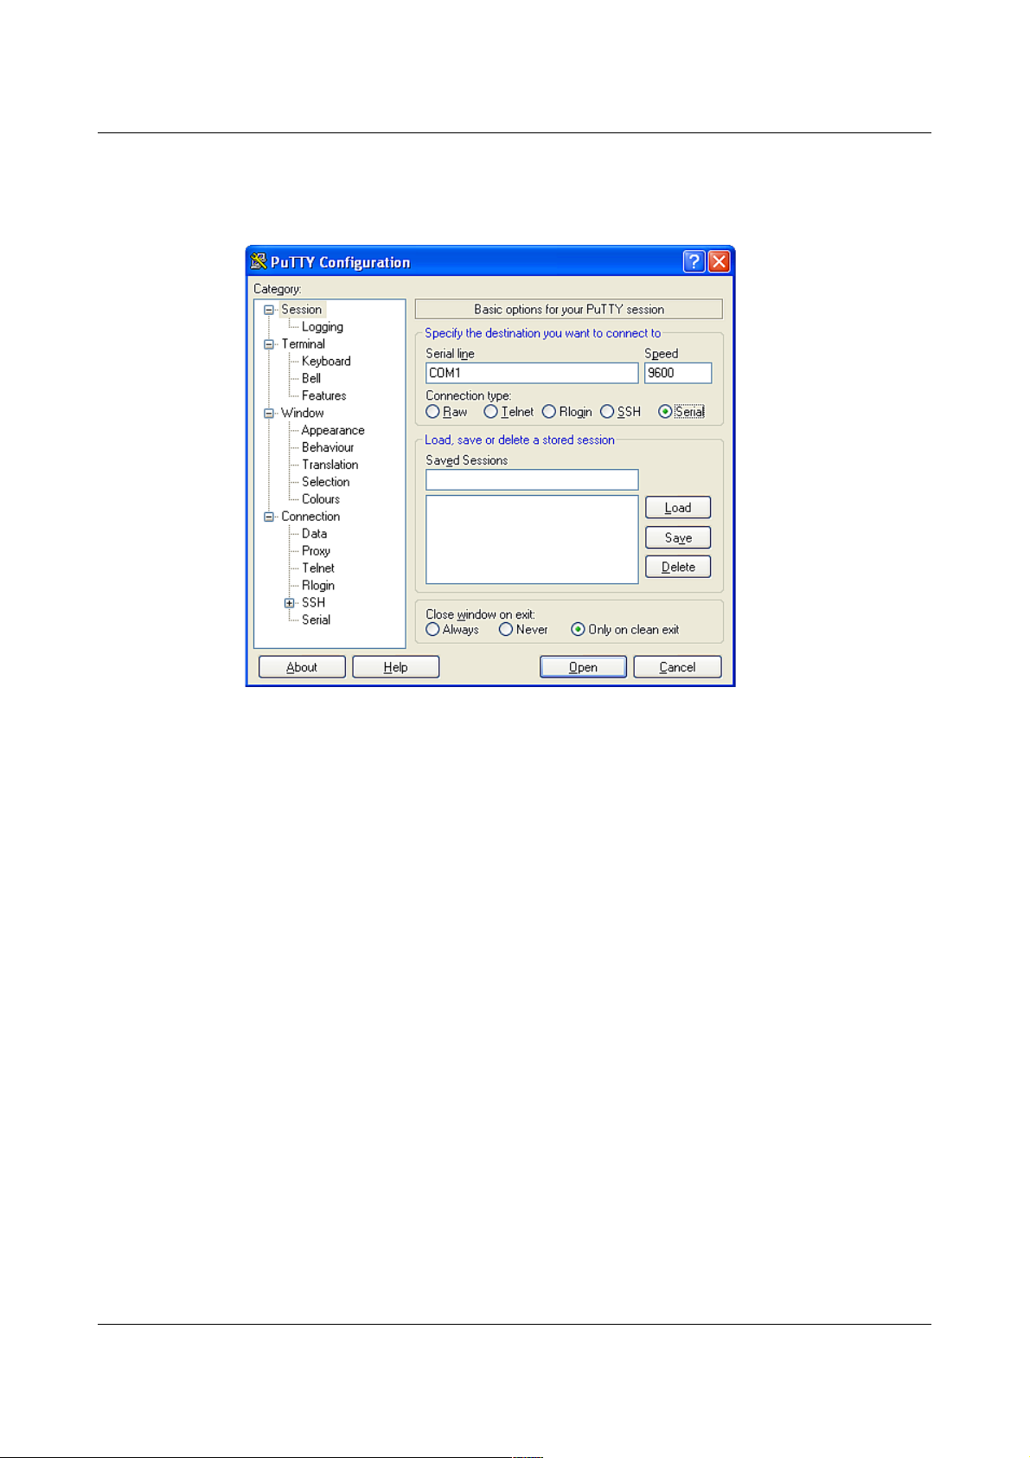Focus the Saved Sessions name field
This screenshot has width=1030, height=1458.
click(532, 480)
